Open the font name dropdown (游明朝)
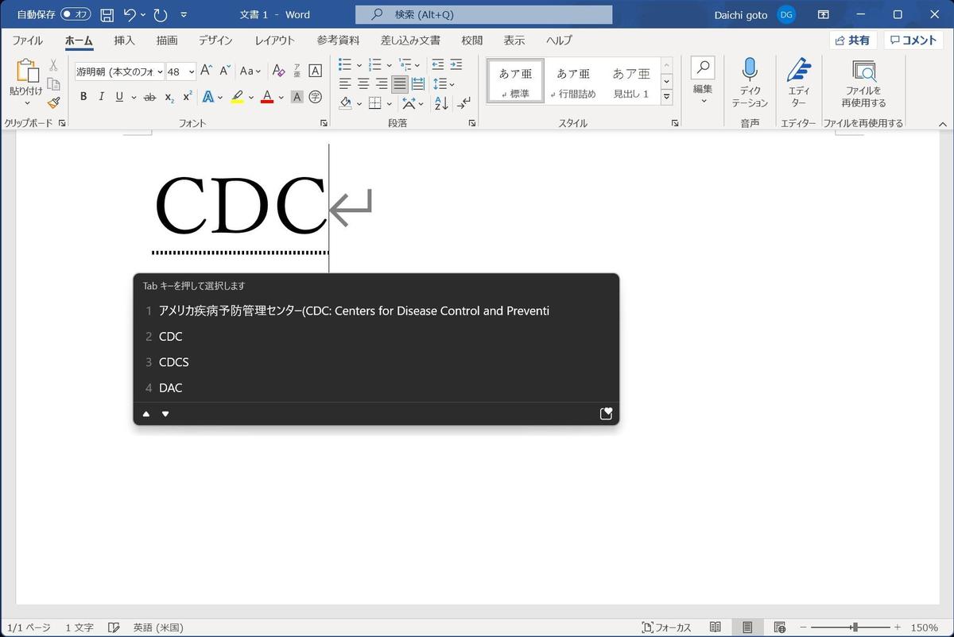 [x=160, y=71]
